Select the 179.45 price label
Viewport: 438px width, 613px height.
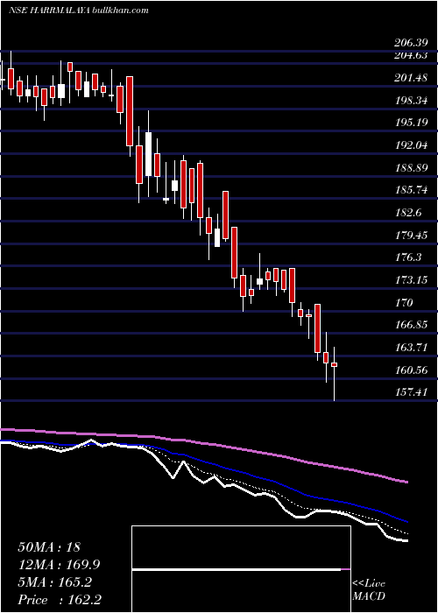point(410,236)
